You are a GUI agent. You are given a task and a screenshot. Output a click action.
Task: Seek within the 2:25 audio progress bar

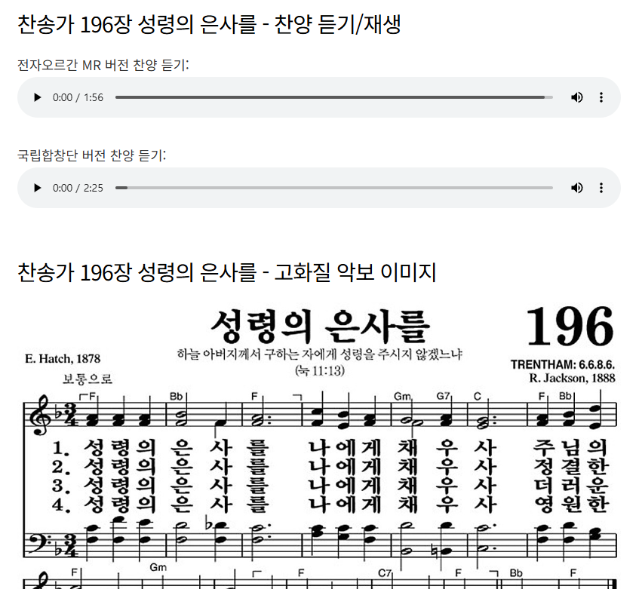333,188
